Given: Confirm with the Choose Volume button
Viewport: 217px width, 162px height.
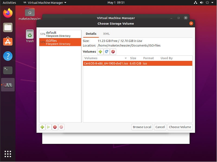Looking at the screenshot, I should pos(180,127).
